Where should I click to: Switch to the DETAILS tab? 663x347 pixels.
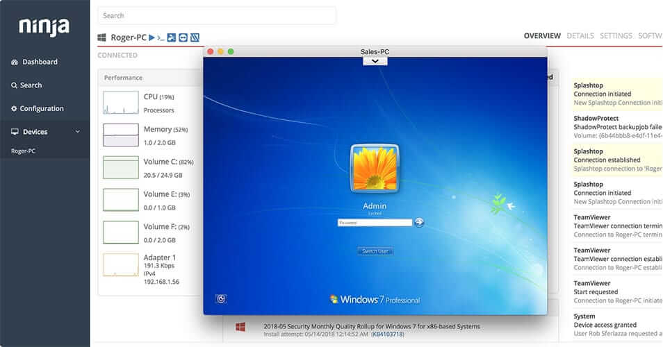tap(580, 36)
